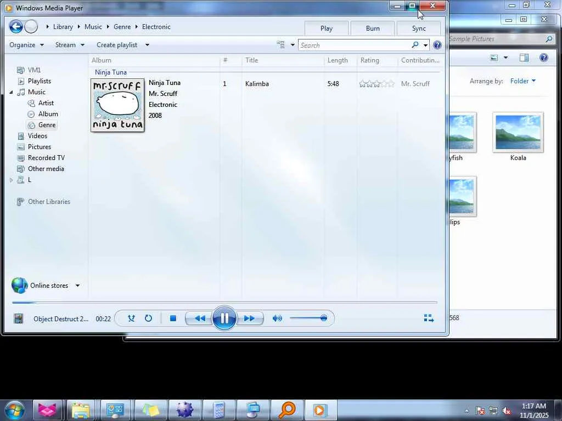Image resolution: width=562 pixels, height=421 pixels.
Task: Click the playback seek bar
Action: (x=224, y=303)
